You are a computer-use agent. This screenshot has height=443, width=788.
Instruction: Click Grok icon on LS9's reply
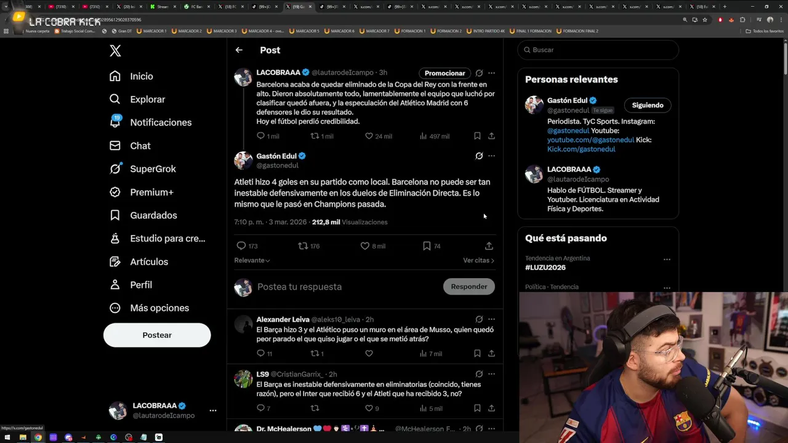[479, 374]
